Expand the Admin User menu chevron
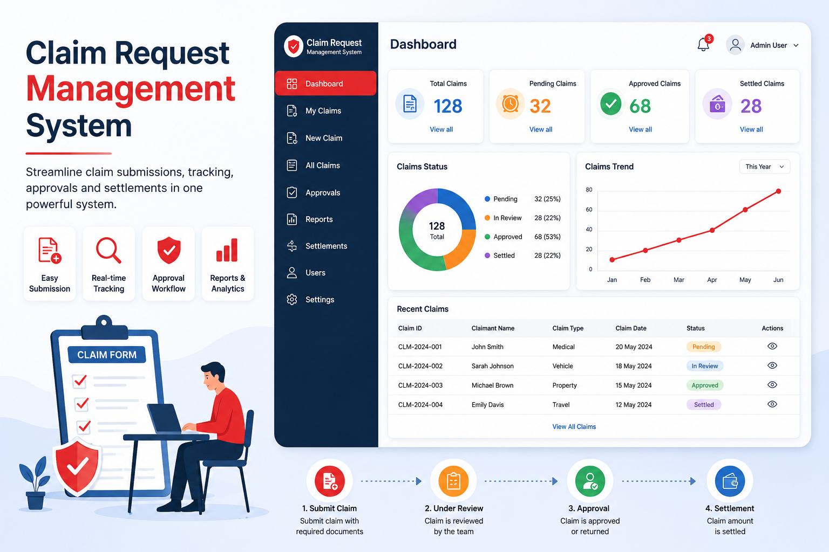829x552 pixels. point(796,45)
